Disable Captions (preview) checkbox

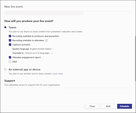[x=10, y=45]
